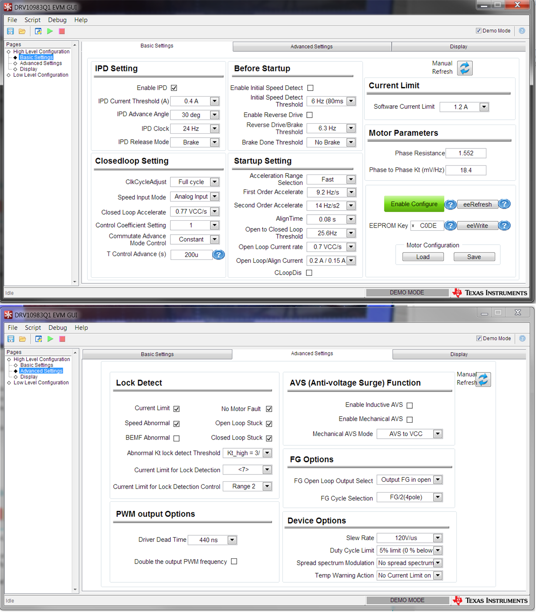The height and width of the screenshot is (615, 536).
Task: Click help icon beside Demo Mode, lower window
Action: pyautogui.click(x=522, y=339)
